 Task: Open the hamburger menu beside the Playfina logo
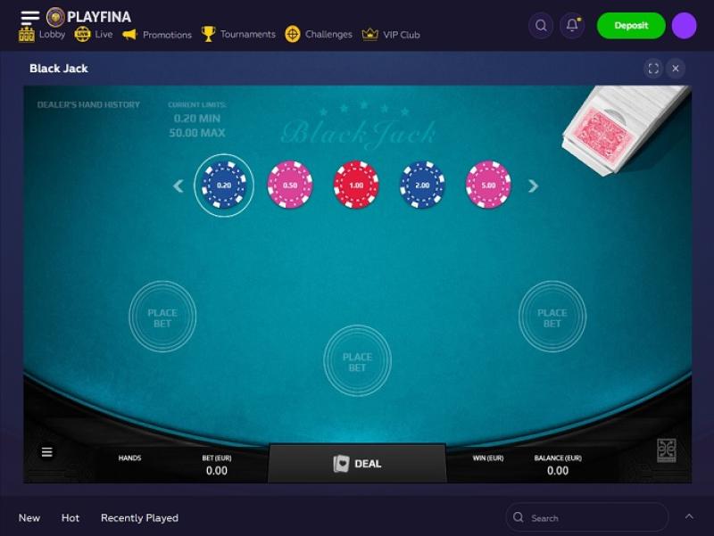coord(30,17)
